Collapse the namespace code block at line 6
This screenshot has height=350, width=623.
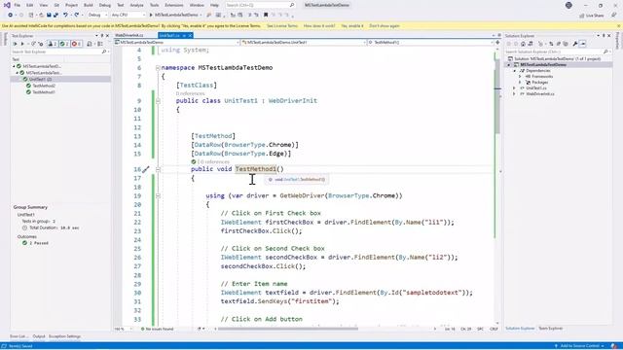(x=158, y=68)
